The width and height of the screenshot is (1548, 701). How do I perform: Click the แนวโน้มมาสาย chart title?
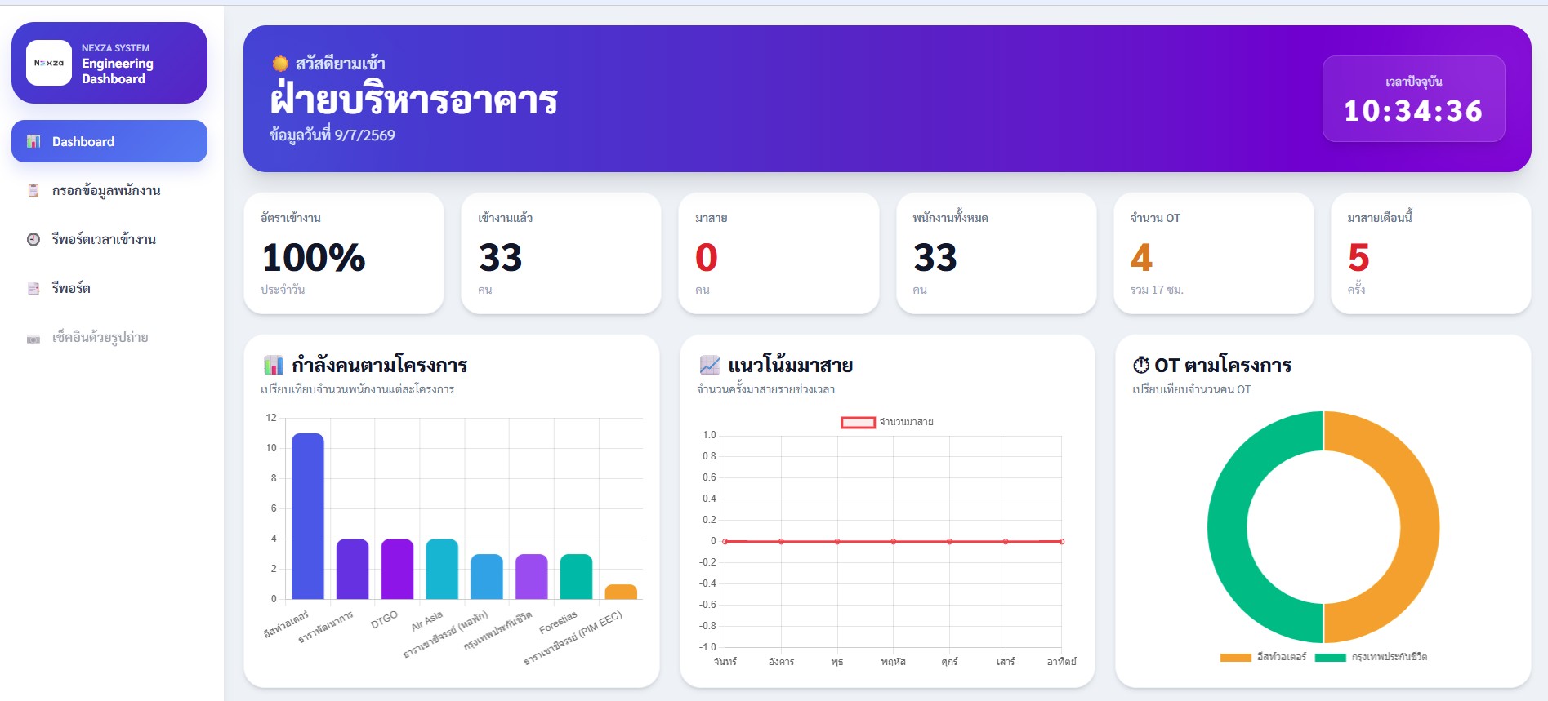tap(791, 365)
